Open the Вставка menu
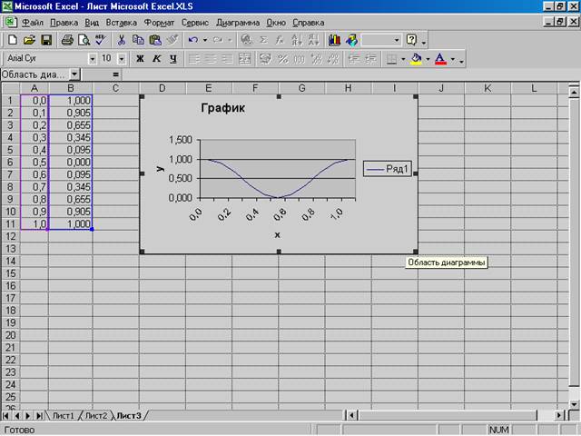This screenshot has width=581, height=436. coord(121,22)
